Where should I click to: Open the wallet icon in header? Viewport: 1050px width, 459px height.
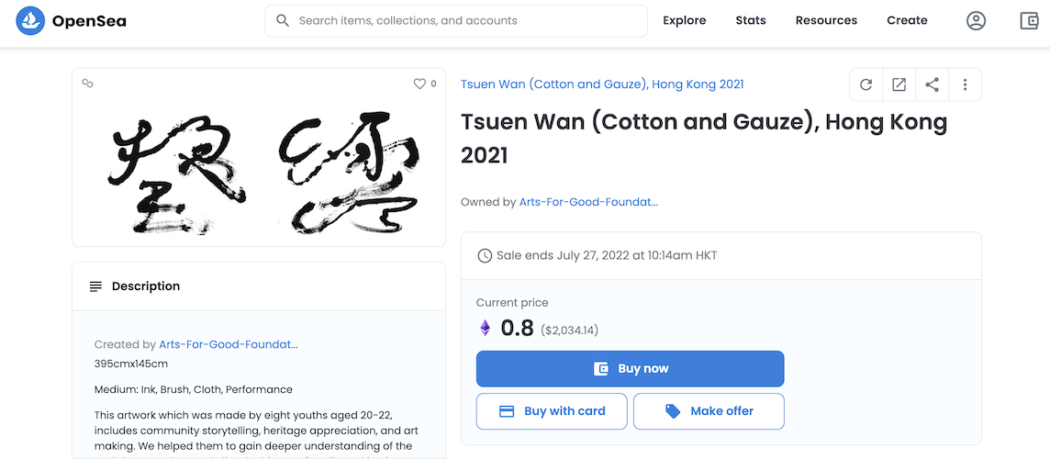(1029, 21)
